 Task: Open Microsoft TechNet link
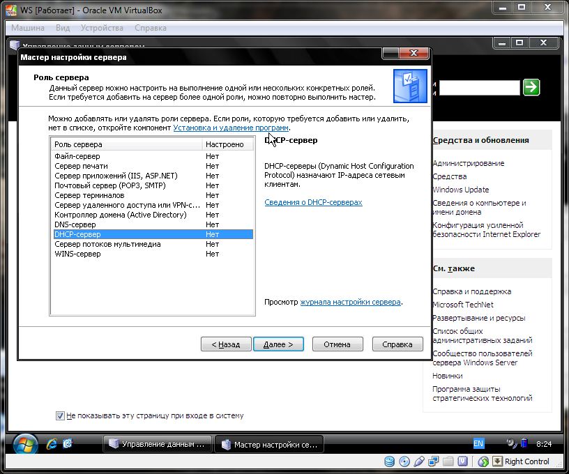[463, 305]
